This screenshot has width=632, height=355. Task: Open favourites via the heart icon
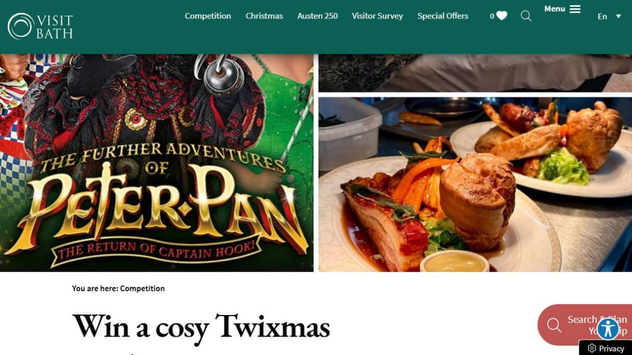point(501,16)
